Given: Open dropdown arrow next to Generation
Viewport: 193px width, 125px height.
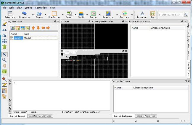Looking at the screenshot, I should pyautogui.click(x=117, y=15).
